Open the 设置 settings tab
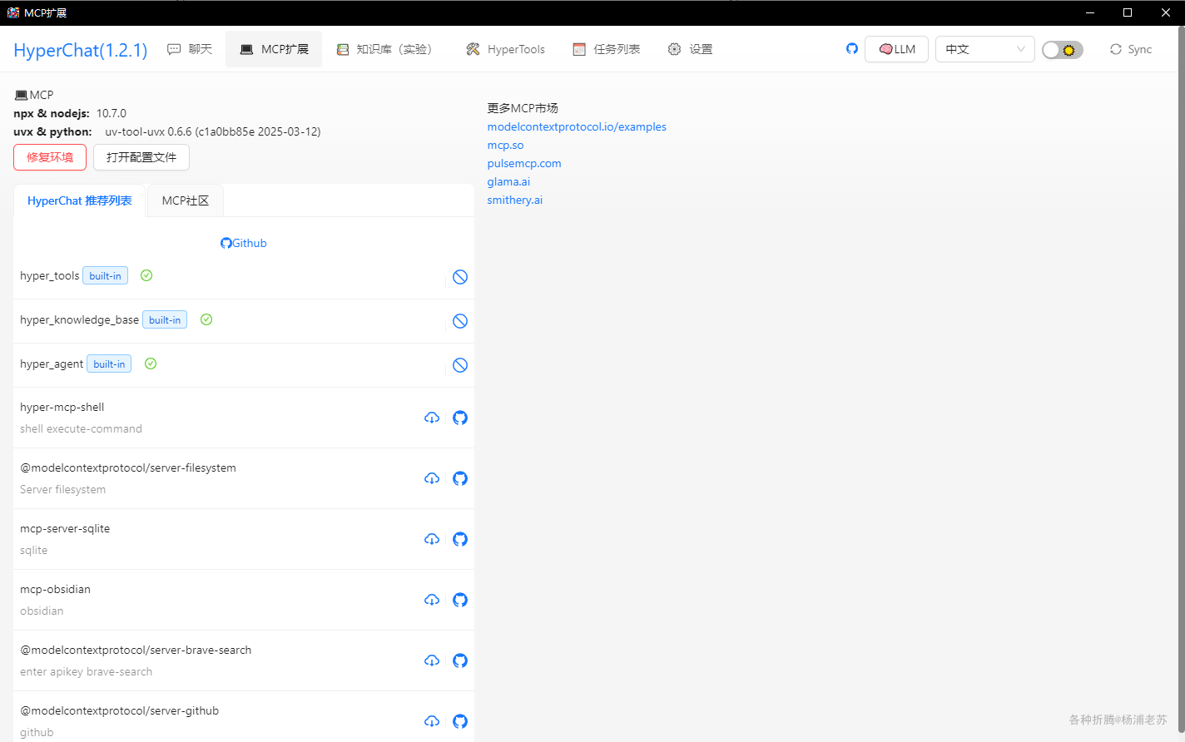 (691, 49)
